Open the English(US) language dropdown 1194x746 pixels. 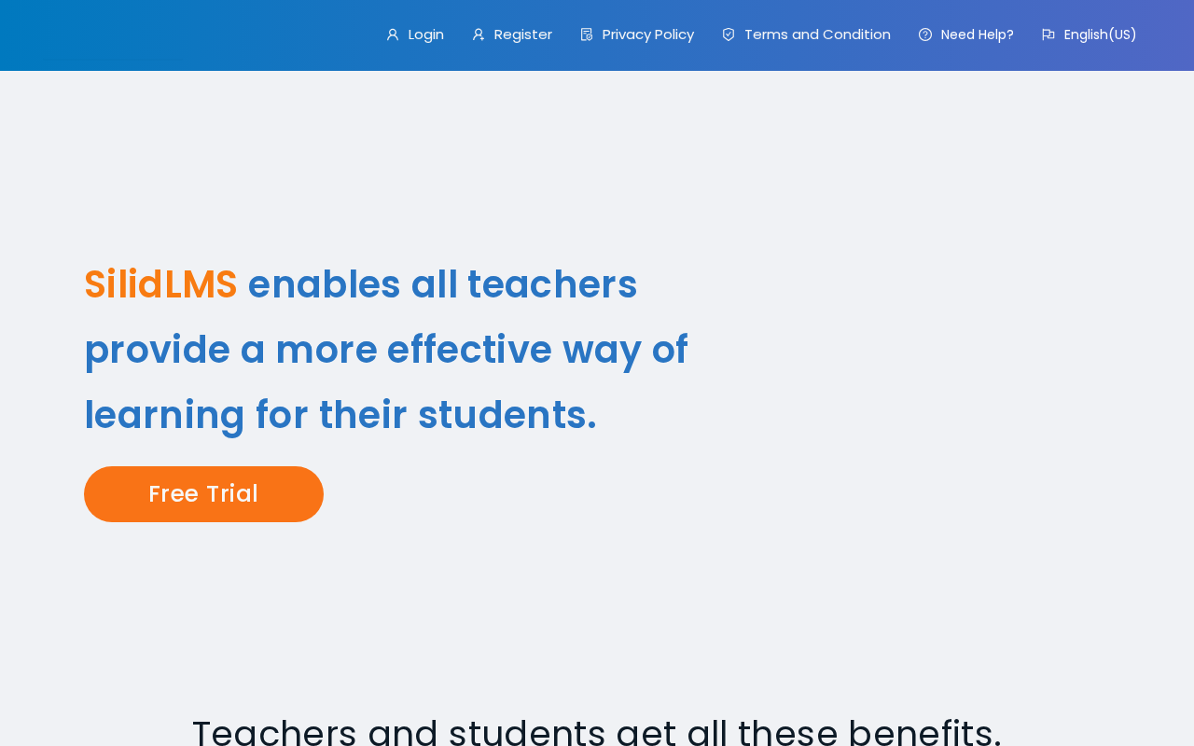point(1100,35)
